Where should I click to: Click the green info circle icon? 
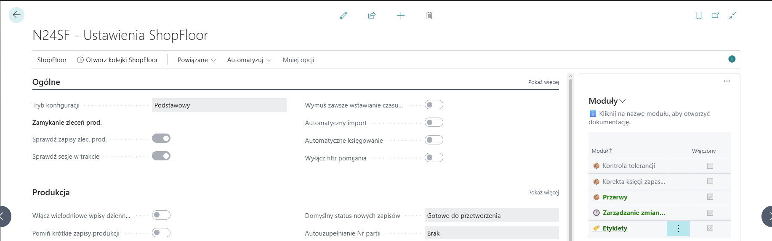[x=732, y=59]
